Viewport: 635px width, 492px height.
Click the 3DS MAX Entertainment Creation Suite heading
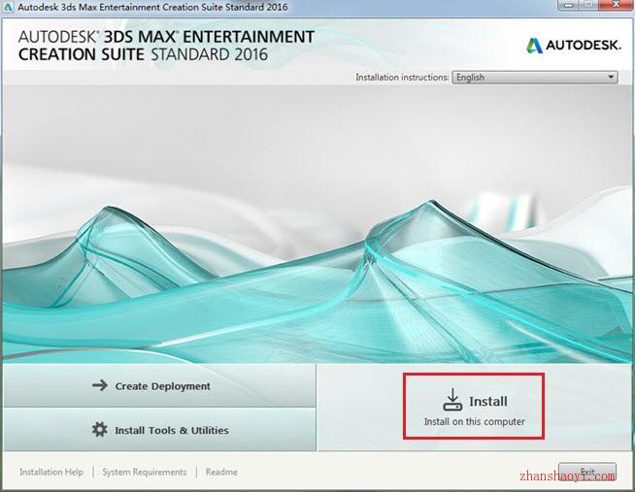coord(166,46)
